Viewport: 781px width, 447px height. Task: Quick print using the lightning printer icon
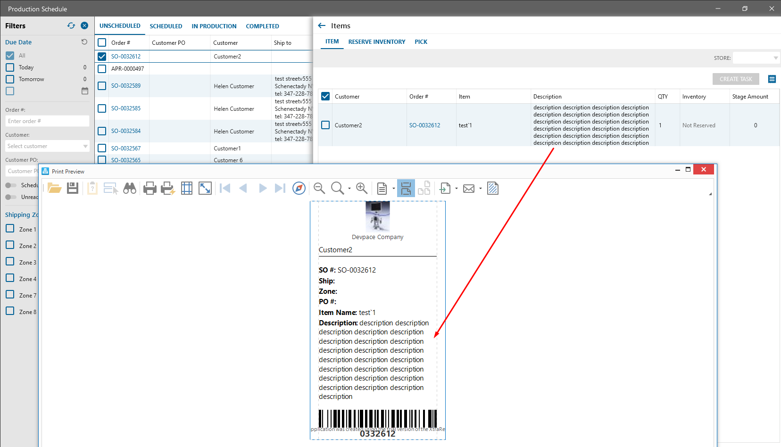[168, 189]
